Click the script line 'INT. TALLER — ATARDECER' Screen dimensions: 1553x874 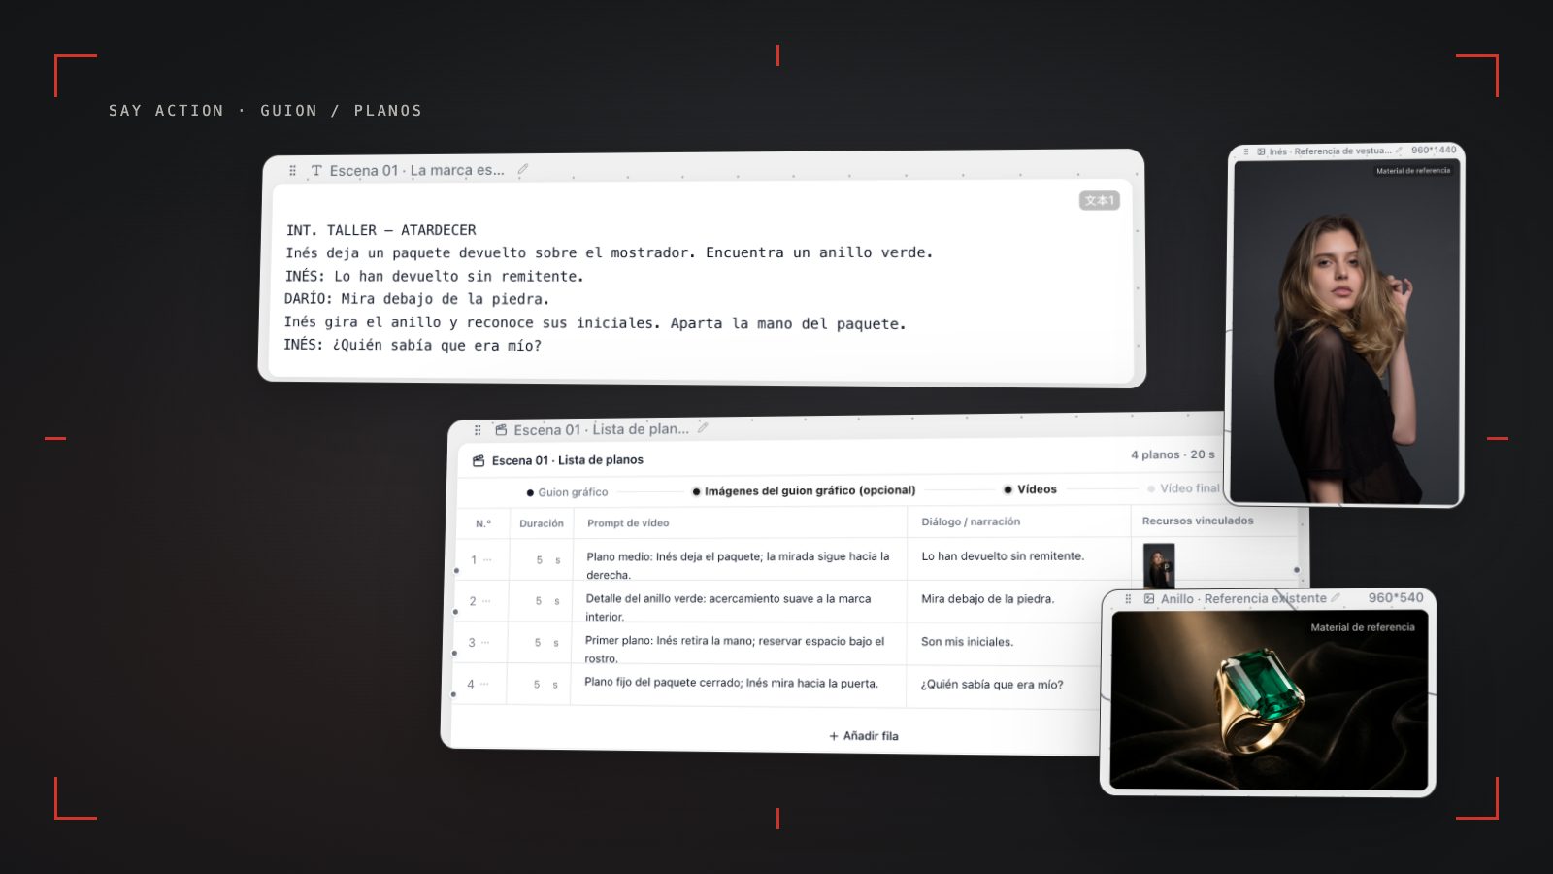point(381,230)
